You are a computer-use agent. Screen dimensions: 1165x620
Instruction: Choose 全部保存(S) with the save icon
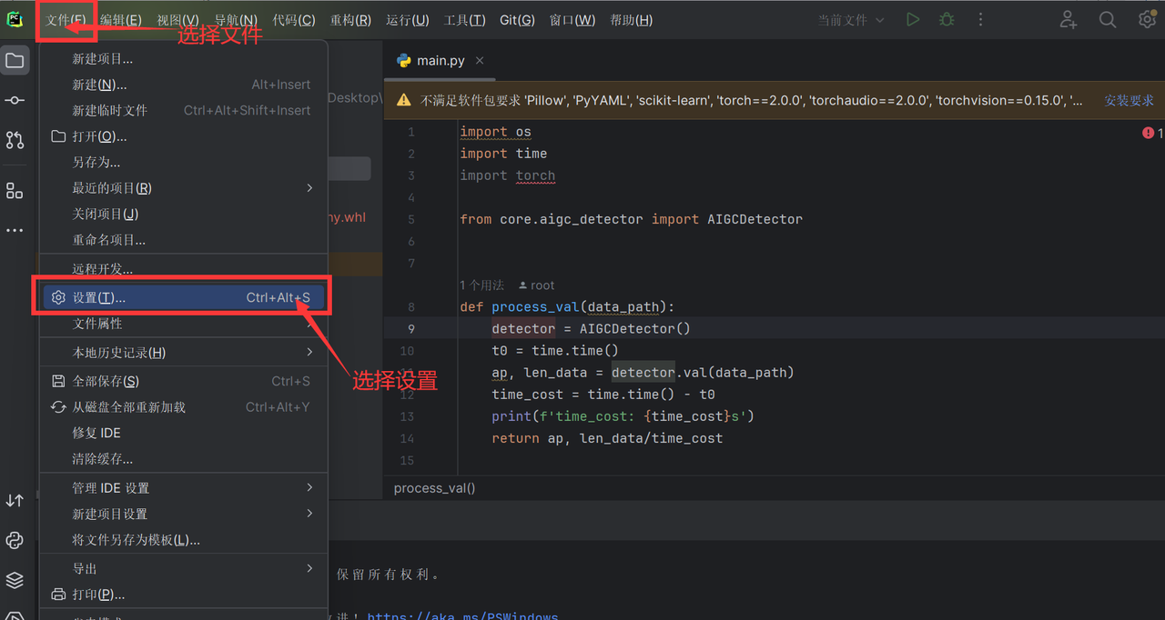click(184, 381)
